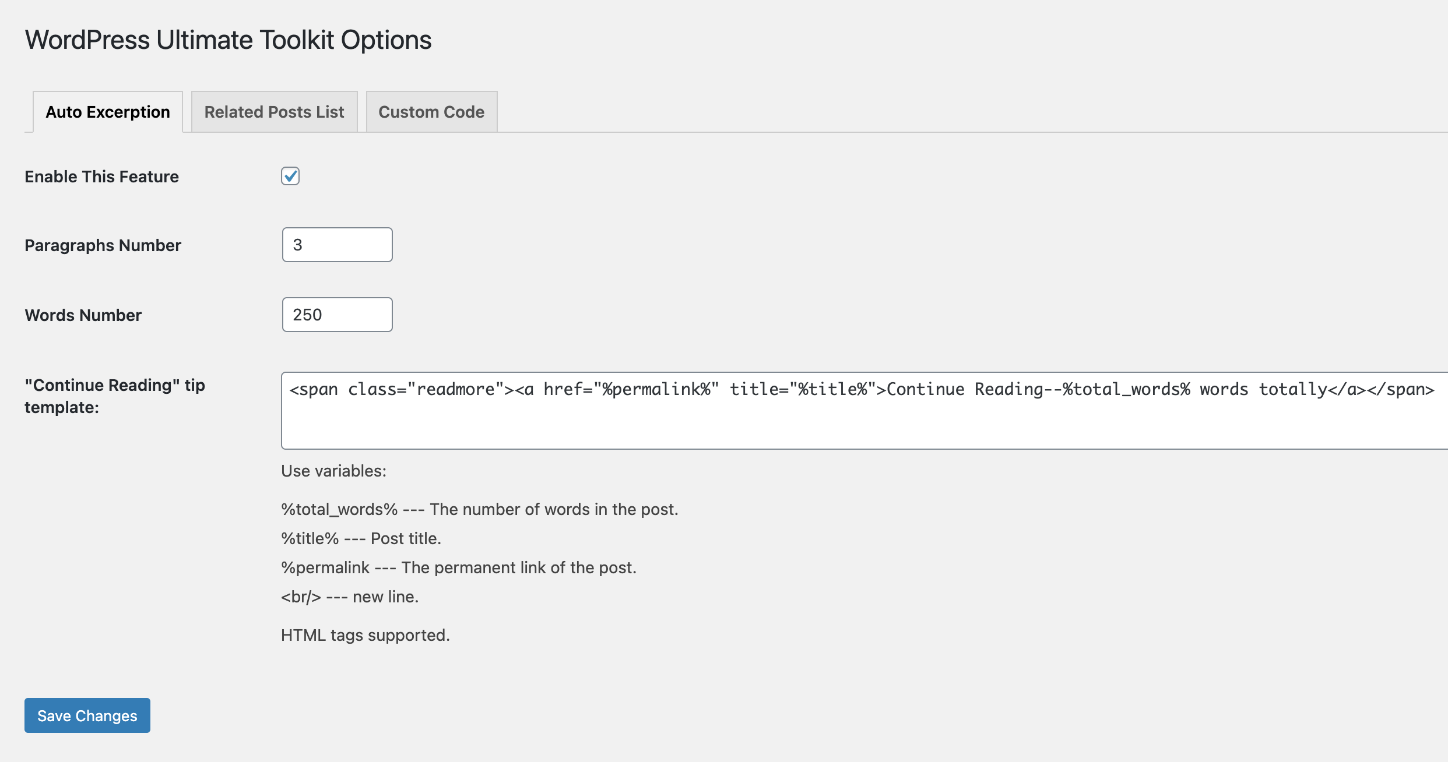
Task: Click the %title% Post title description
Action: point(361,538)
